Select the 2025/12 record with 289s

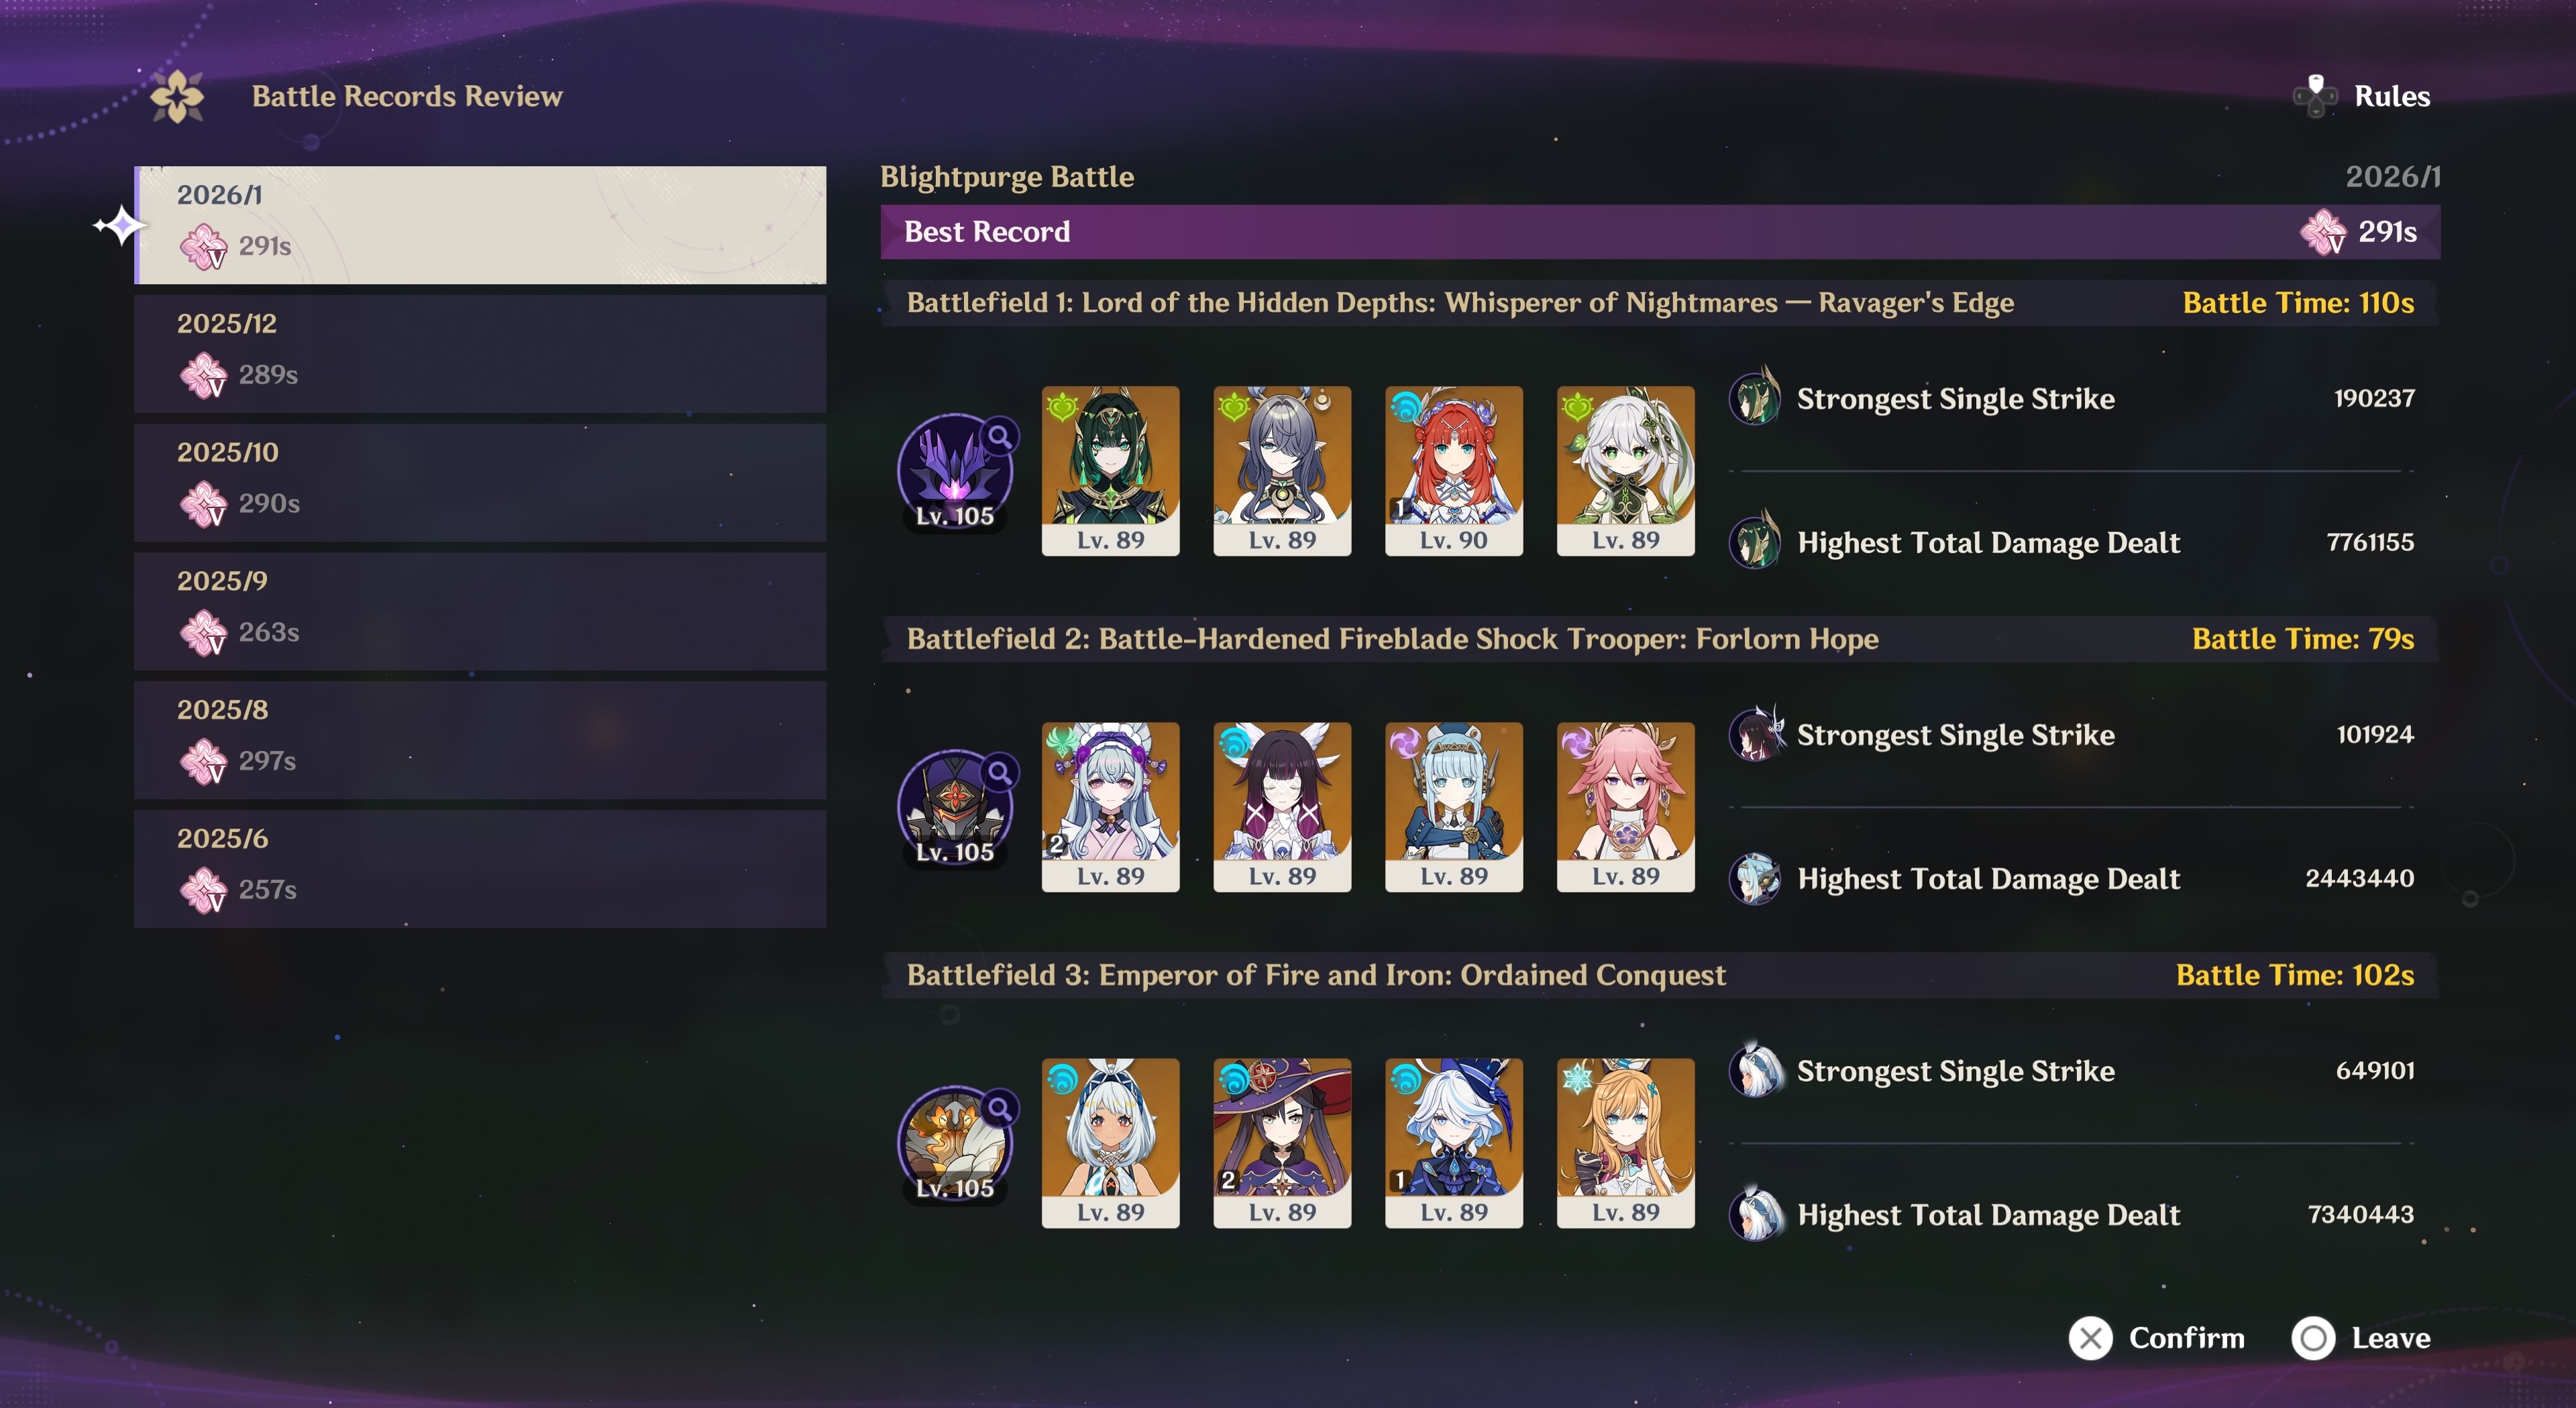point(480,354)
